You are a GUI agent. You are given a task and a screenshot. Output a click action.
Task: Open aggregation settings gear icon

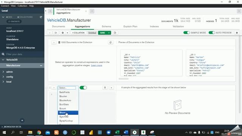pyautogui.click(x=237, y=33)
